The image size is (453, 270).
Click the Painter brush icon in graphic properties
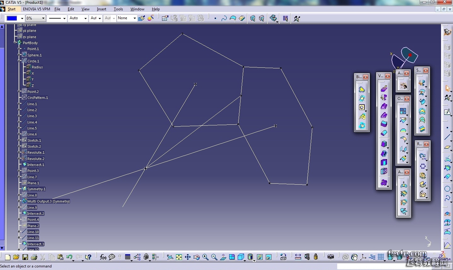(142, 18)
